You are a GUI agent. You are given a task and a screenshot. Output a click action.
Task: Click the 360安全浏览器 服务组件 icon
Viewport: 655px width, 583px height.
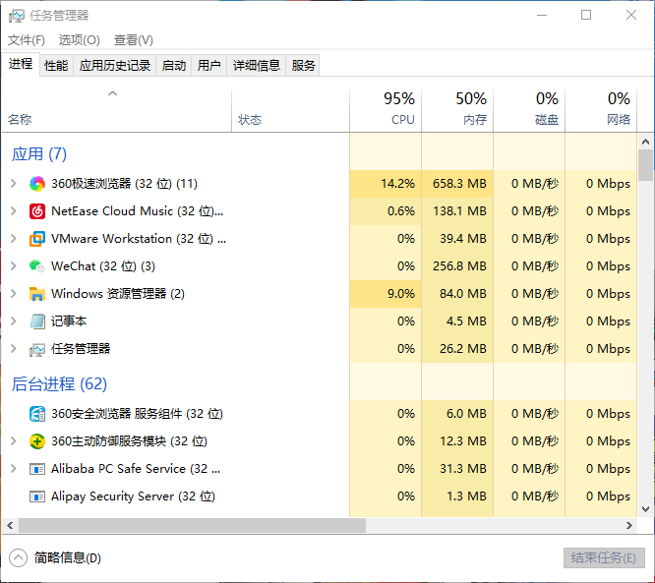tap(37, 414)
